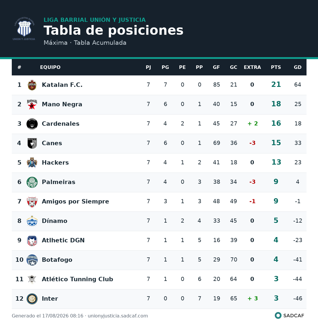The height and width of the screenshot is (331, 318).
Task: Open the Atlético Tunning Club team name
Action: click(77, 279)
